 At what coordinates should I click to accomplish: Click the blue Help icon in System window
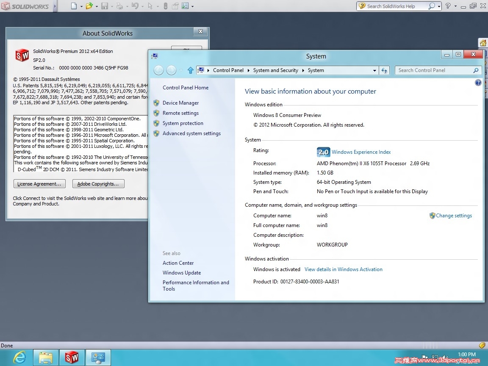click(x=478, y=83)
